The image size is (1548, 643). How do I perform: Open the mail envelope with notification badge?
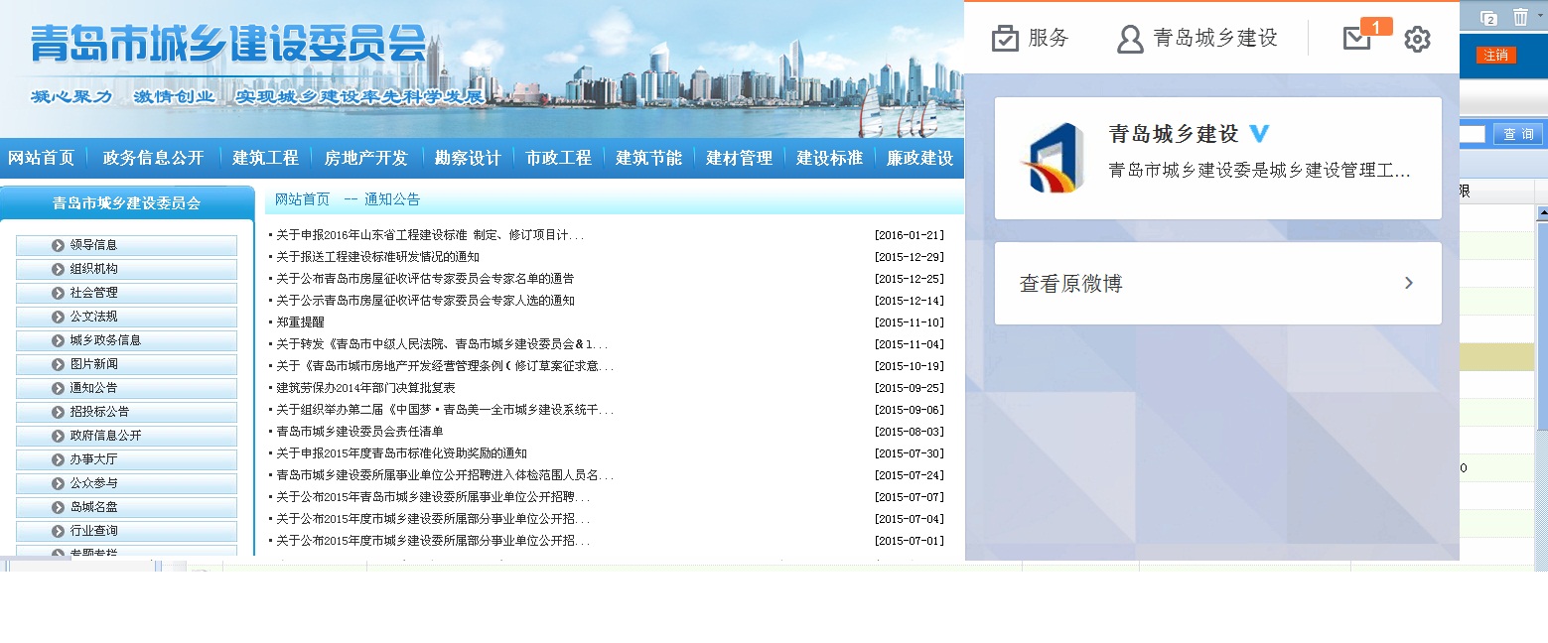(1356, 39)
